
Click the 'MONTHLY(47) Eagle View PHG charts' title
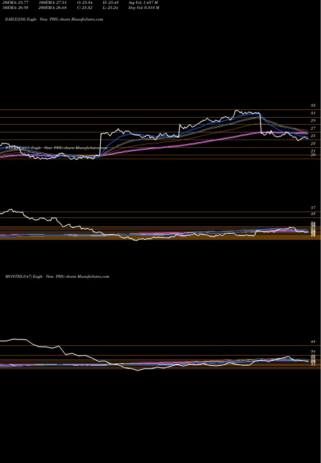tap(58, 277)
